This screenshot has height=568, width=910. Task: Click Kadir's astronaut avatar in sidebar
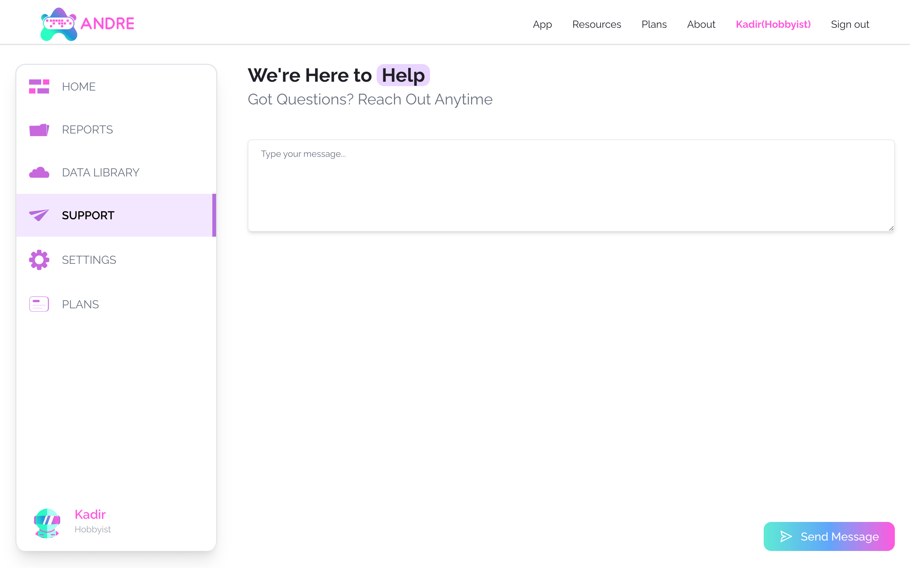[x=47, y=523]
